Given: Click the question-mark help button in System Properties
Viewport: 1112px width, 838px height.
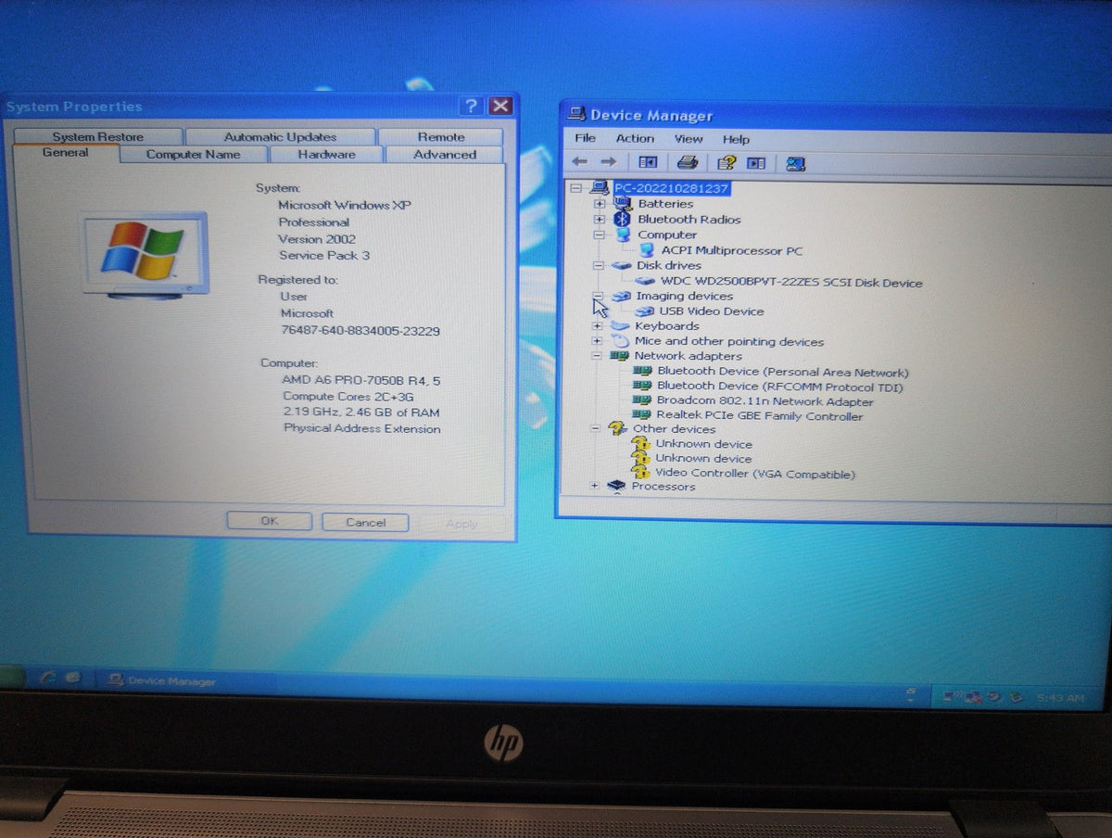Looking at the screenshot, I should click(x=472, y=106).
